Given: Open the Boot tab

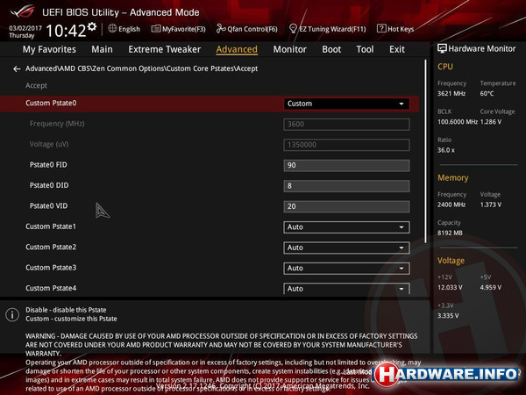Looking at the screenshot, I should click(x=331, y=49).
